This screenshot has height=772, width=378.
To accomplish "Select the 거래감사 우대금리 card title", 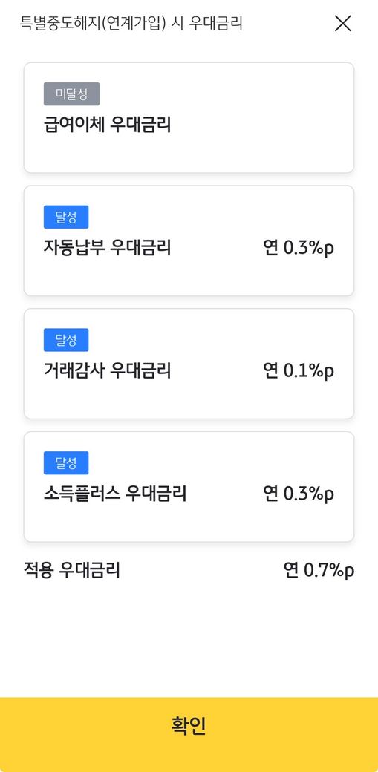I will [x=108, y=370].
